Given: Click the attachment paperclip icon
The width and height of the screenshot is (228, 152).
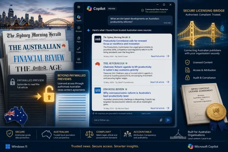Looking at the screenshot, I should [161, 120].
